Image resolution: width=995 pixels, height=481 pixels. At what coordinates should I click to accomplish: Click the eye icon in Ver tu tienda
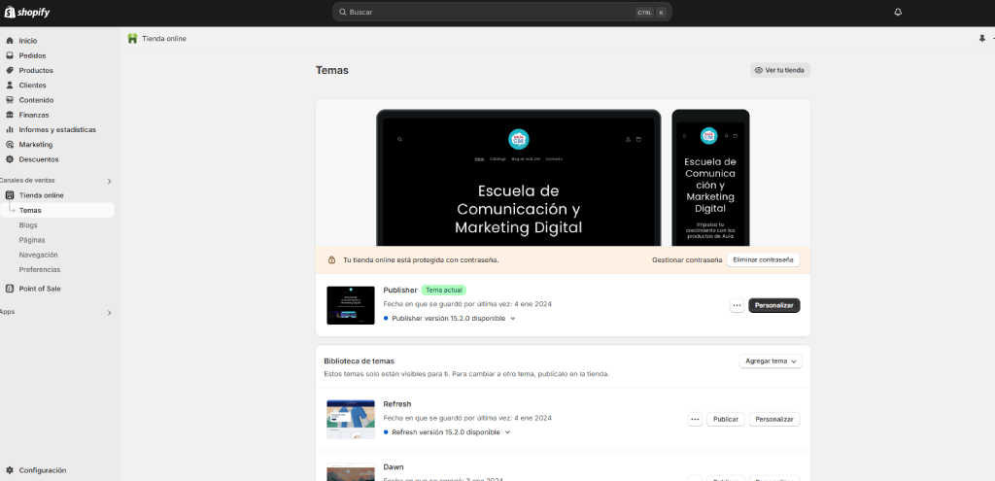click(758, 70)
